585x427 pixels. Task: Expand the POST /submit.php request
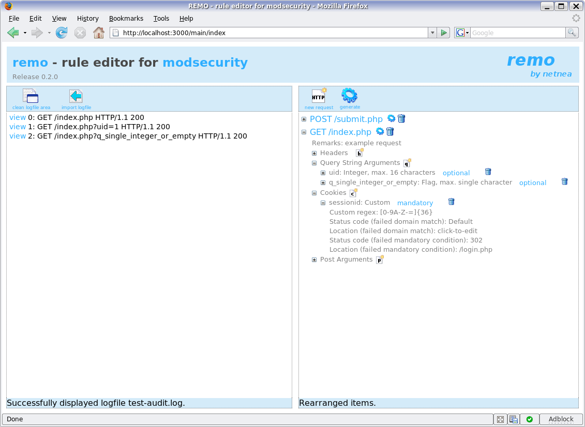304,119
